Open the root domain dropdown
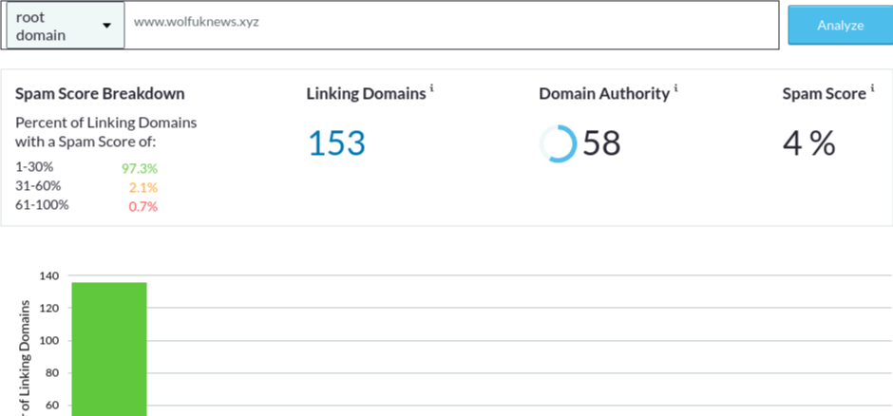 coord(66,26)
